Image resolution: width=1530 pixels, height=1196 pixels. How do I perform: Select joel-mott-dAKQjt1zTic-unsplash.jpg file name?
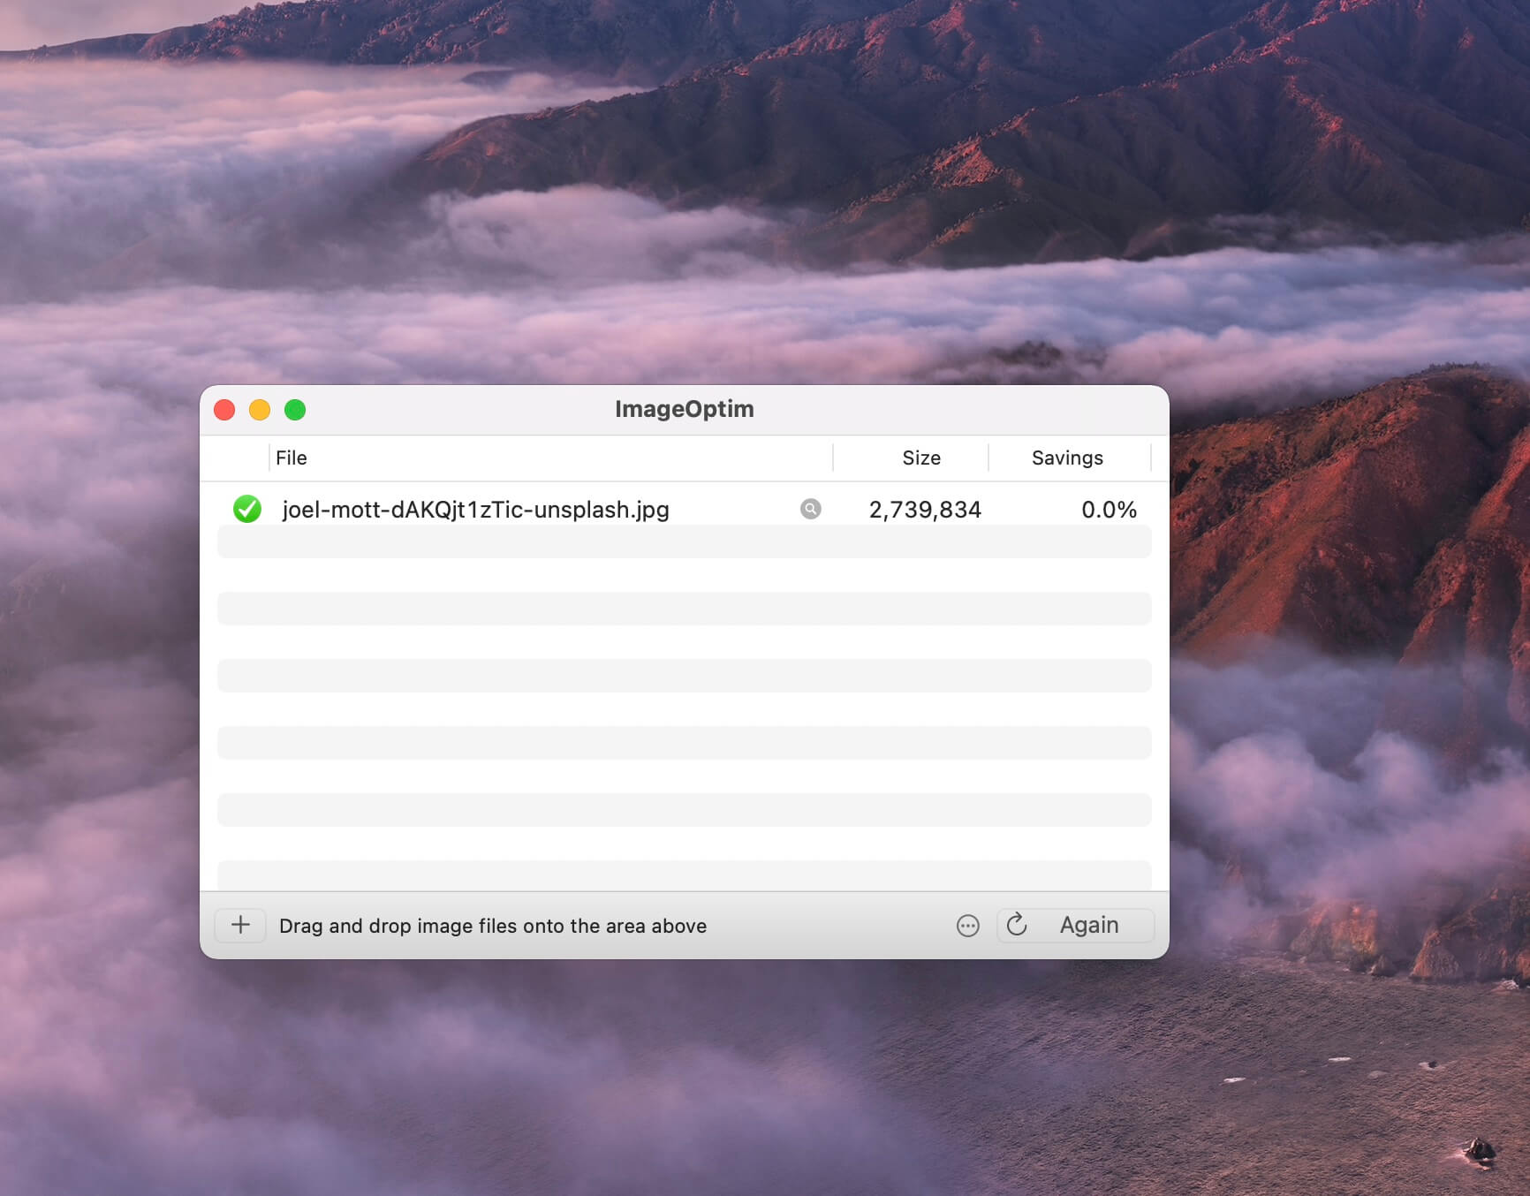point(475,510)
